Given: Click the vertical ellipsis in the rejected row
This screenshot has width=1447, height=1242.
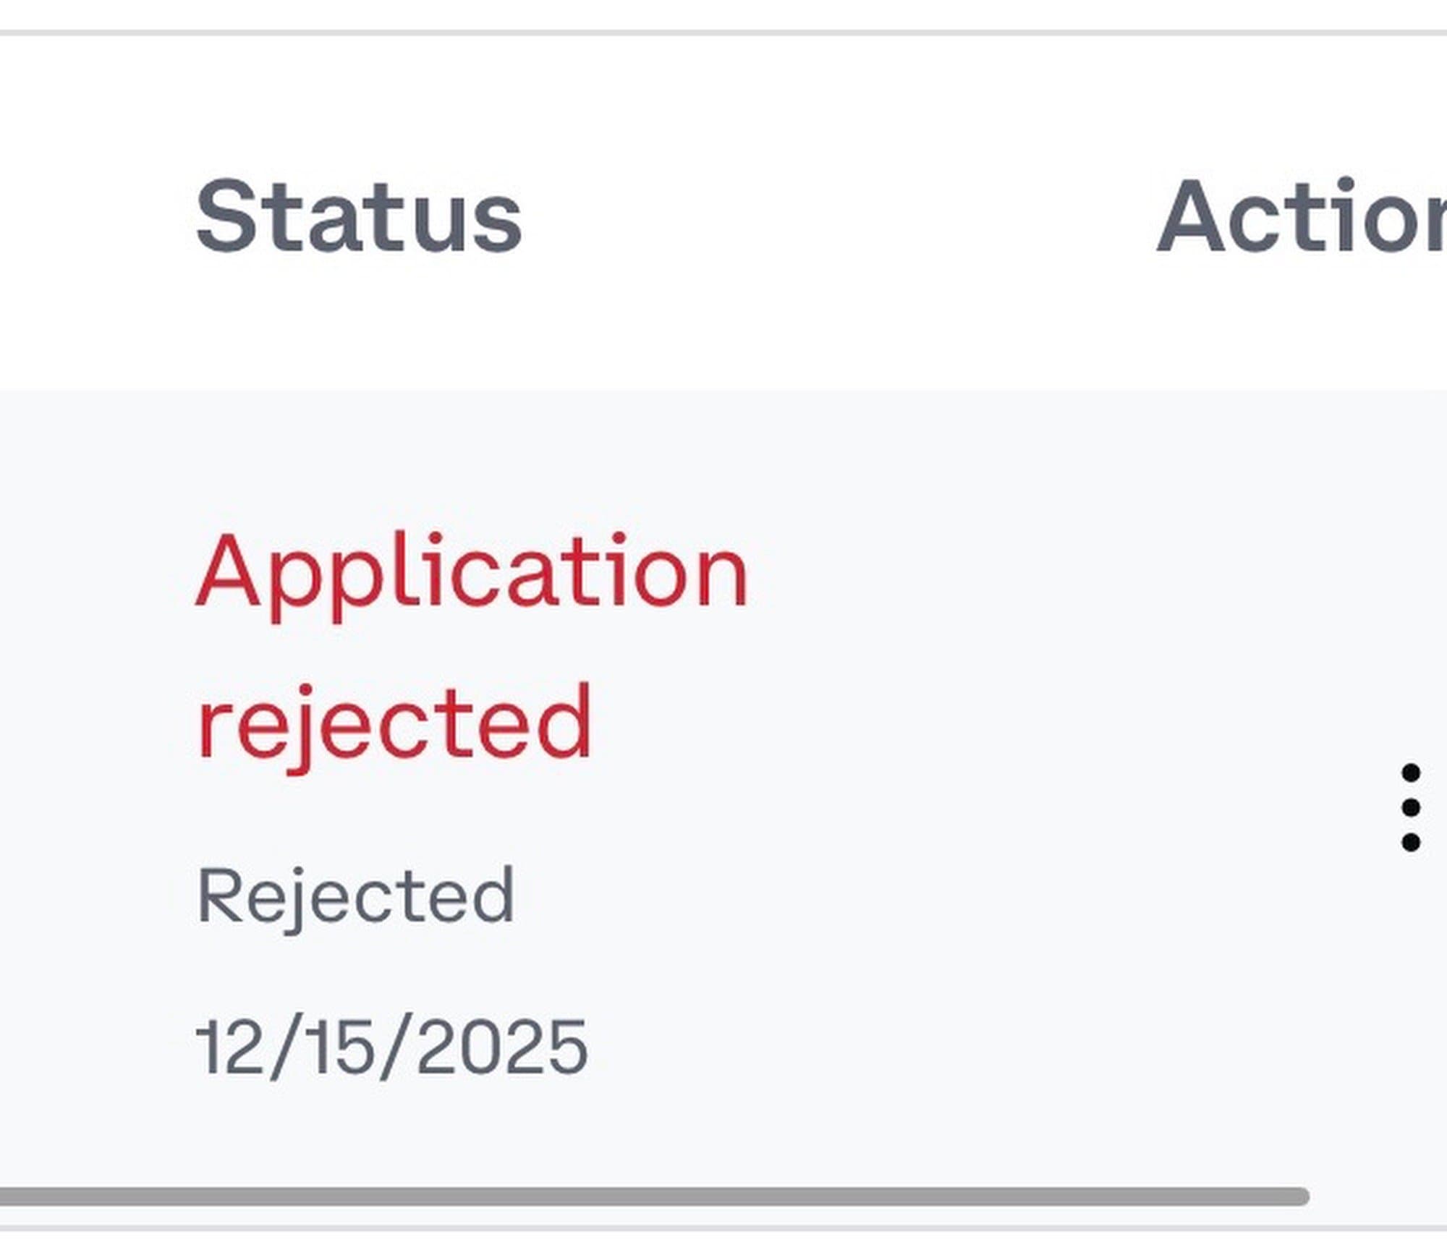Looking at the screenshot, I should click(x=1410, y=807).
